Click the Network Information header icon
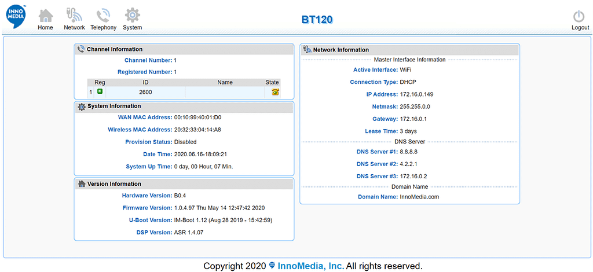The height and width of the screenshot is (272, 593). pos(307,50)
